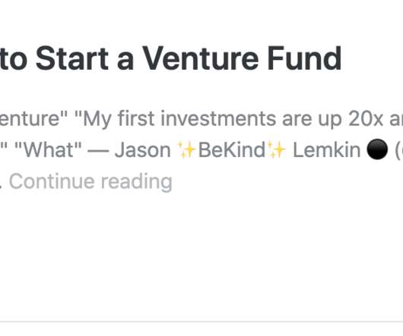This screenshot has width=403, height=336.
Task: Click the quoted word "What"
Action: click(48, 150)
